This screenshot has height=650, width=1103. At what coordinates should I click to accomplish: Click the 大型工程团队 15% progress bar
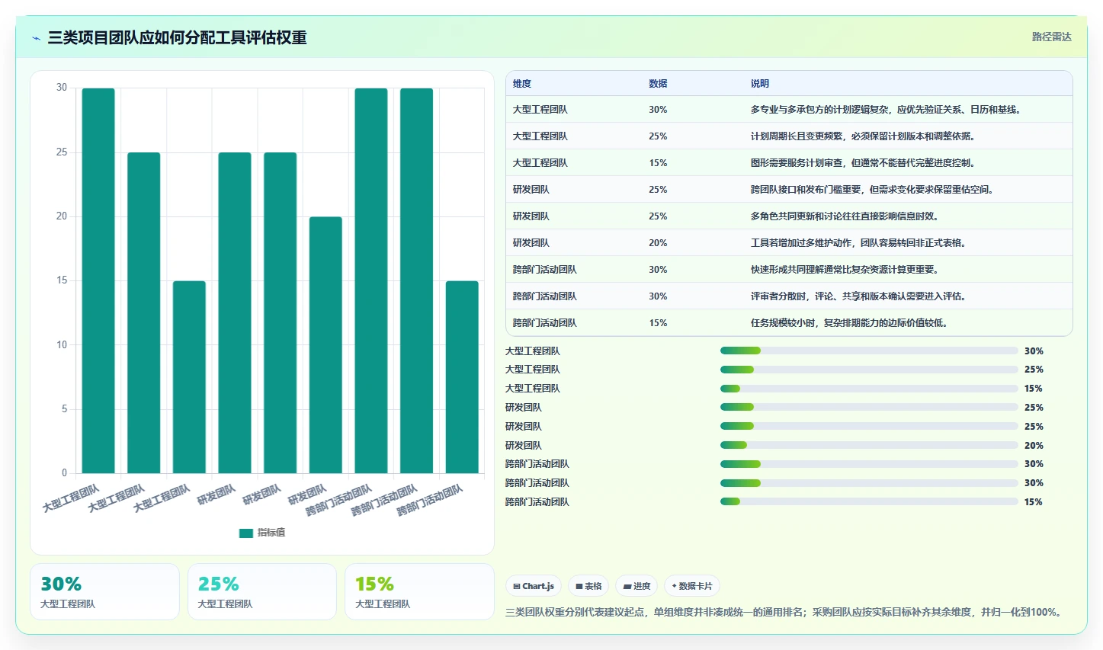click(x=869, y=389)
